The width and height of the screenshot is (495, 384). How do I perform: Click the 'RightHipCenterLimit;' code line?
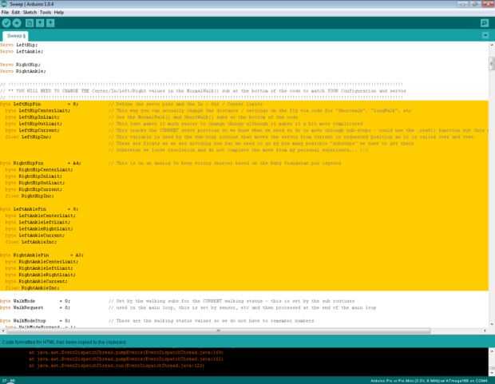pyautogui.click(x=39, y=170)
